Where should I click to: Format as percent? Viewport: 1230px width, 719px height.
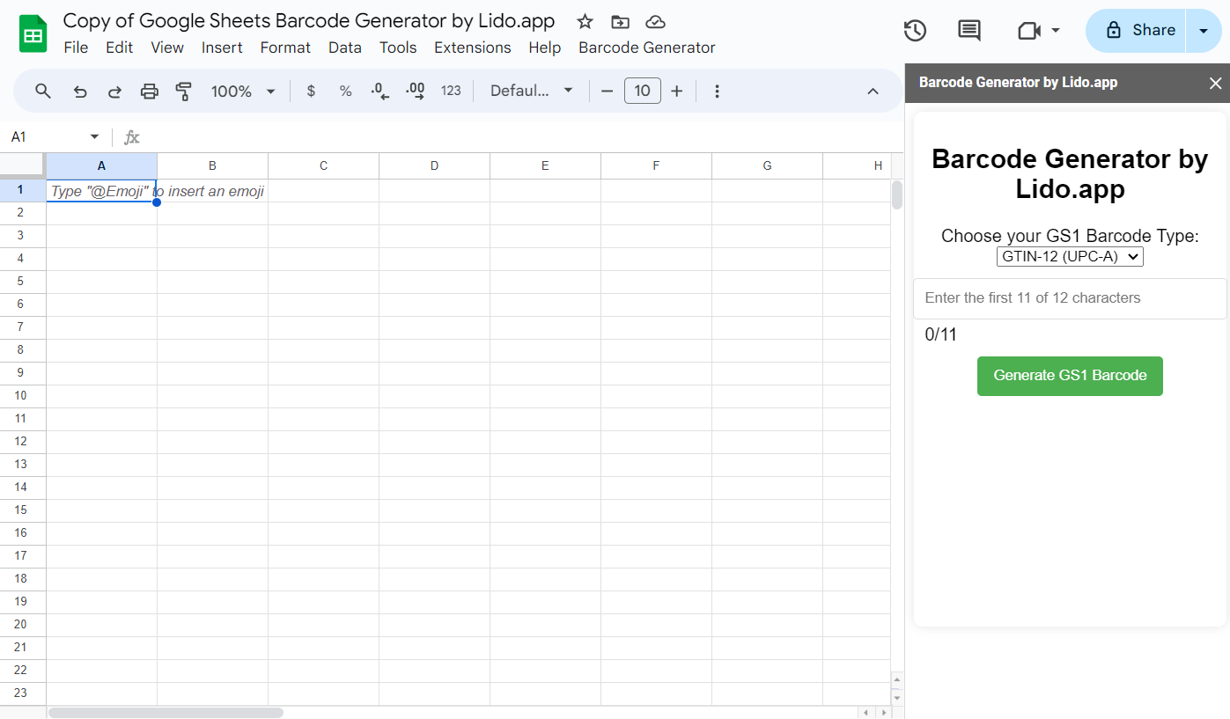(x=346, y=91)
